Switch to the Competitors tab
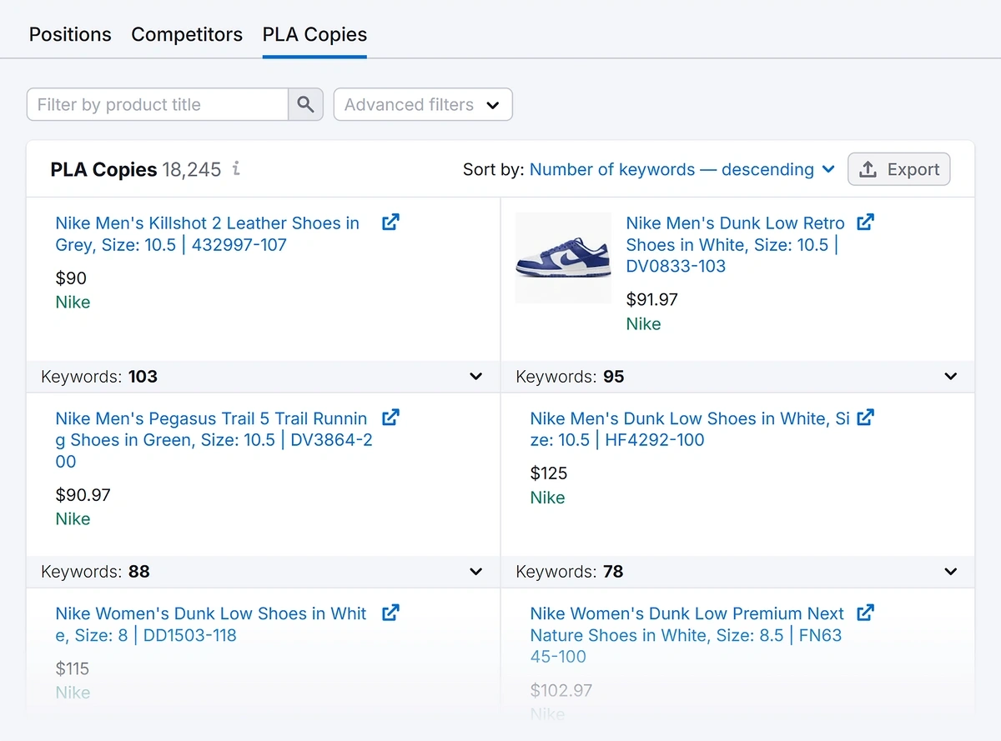Screen dimensions: 1001x741 187,34
